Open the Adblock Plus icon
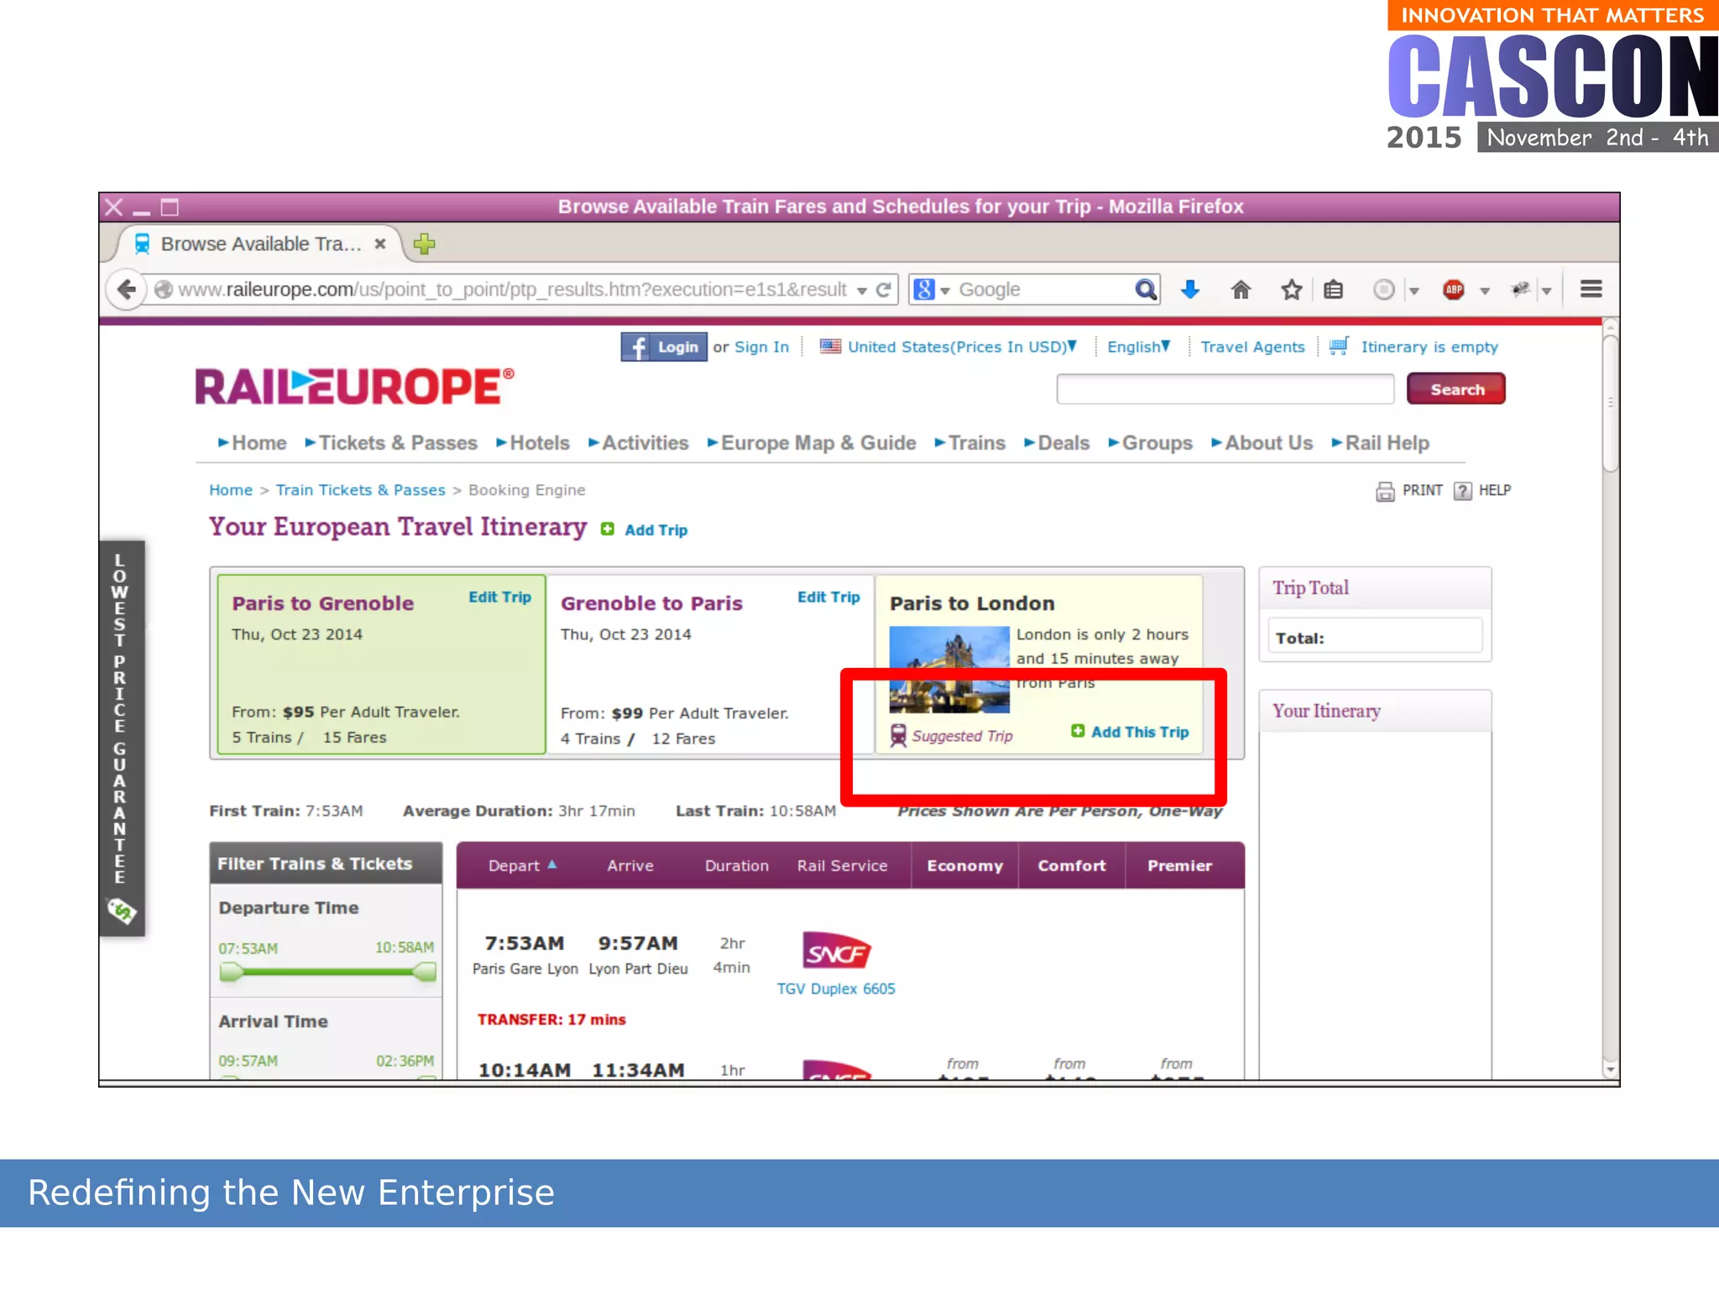Image resolution: width=1719 pixels, height=1289 pixels. click(x=1454, y=290)
